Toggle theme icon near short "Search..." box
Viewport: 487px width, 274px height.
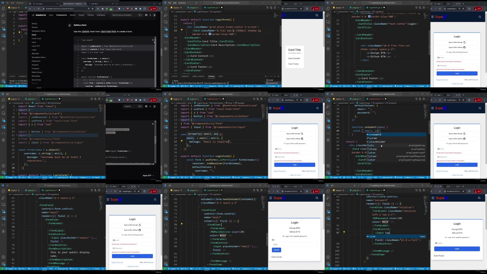[x=154, y=107]
